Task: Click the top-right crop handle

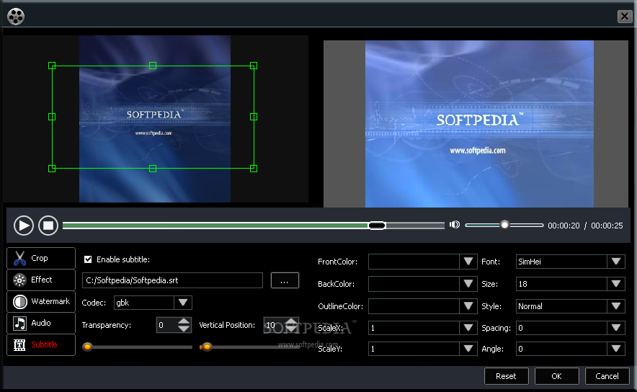Action: pyautogui.click(x=254, y=66)
